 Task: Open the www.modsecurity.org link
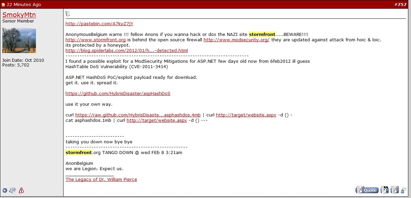point(237,40)
